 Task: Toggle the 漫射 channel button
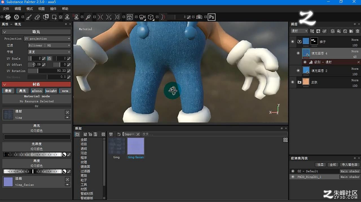8,91
